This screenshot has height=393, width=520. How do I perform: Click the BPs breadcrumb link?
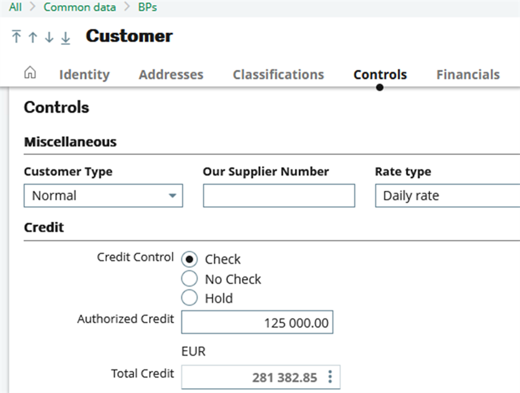(147, 7)
